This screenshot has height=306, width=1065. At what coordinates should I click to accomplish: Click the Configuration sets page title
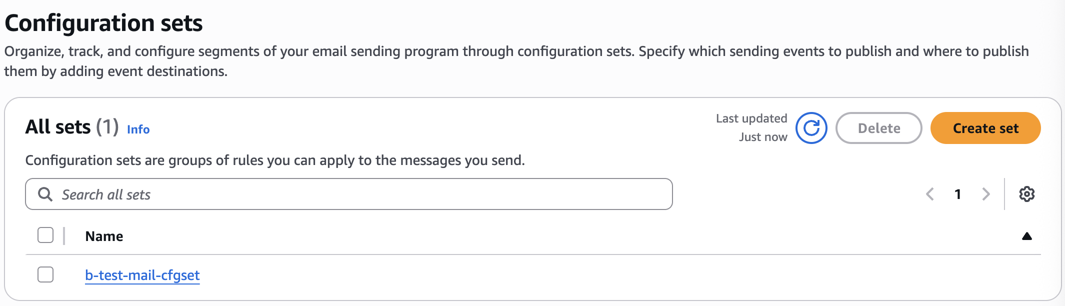(x=103, y=23)
